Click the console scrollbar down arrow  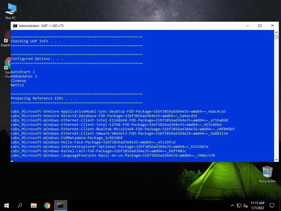(276, 160)
